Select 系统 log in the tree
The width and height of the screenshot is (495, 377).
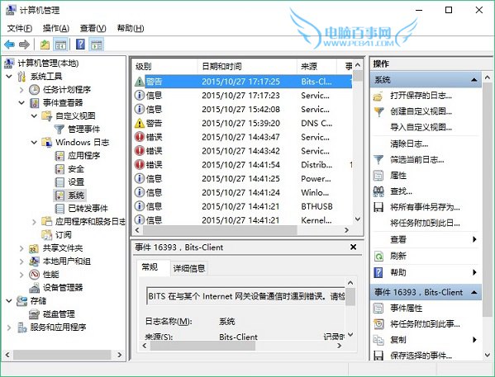coord(76,196)
